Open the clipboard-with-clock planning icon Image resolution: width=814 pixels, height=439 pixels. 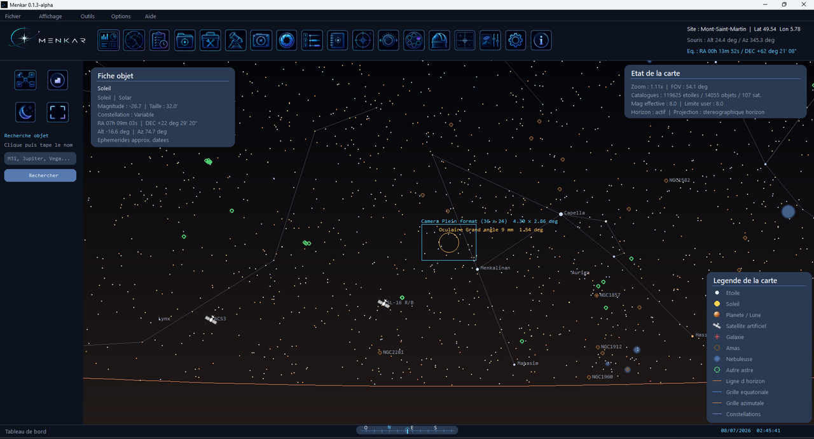[160, 40]
